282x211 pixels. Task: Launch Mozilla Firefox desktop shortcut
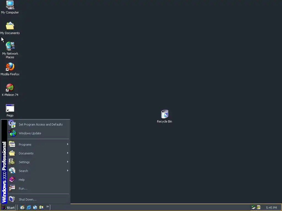(x=10, y=69)
